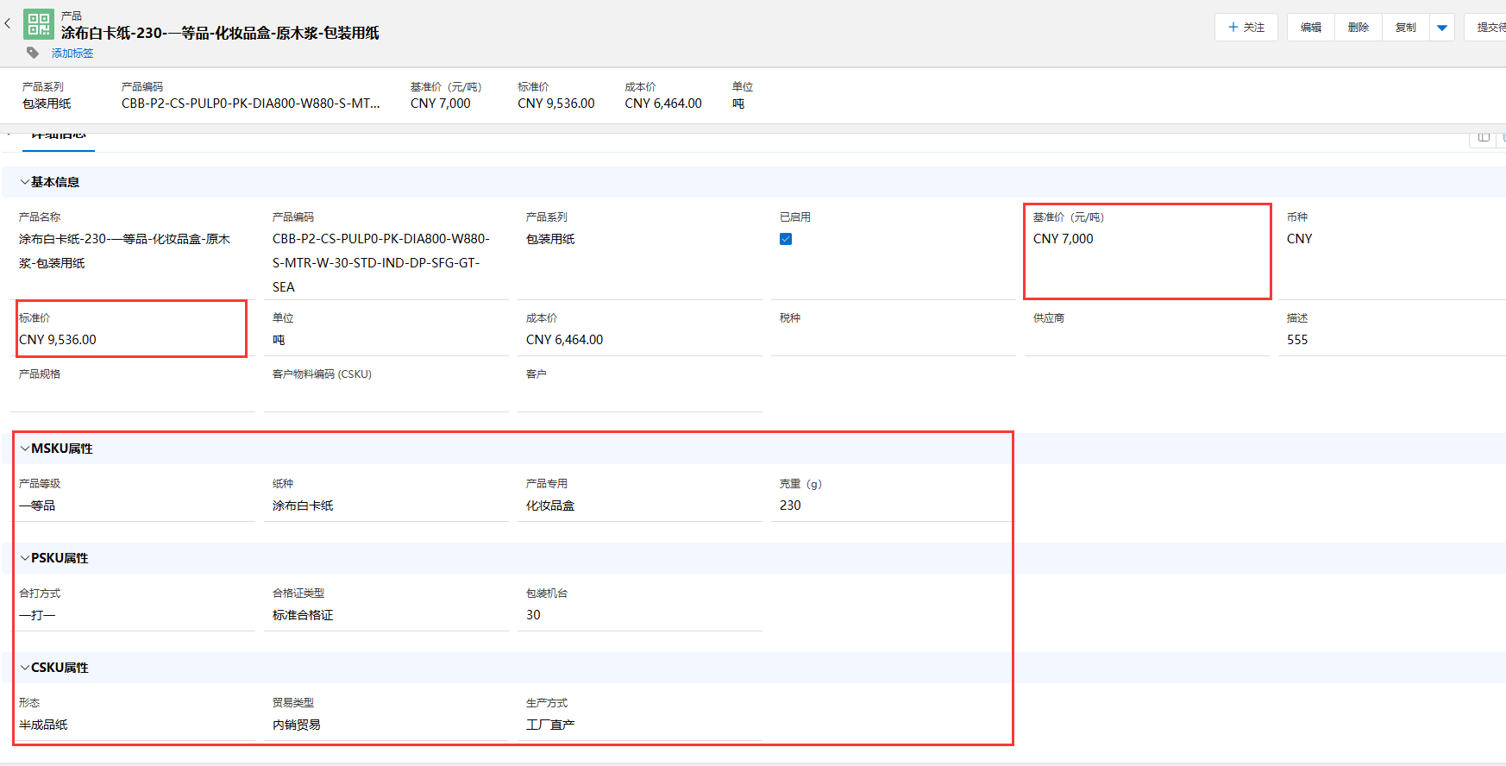The width and height of the screenshot is (1506, 766).
Task: Click the 删除 button
Action: 1359,28
